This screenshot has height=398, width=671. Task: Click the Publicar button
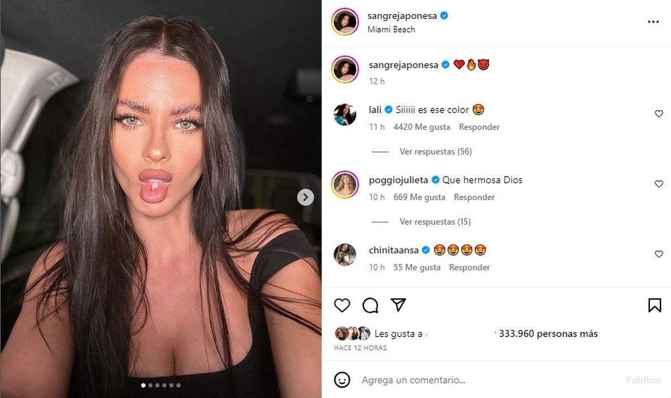pyautogui.click(x=644, y=380)
